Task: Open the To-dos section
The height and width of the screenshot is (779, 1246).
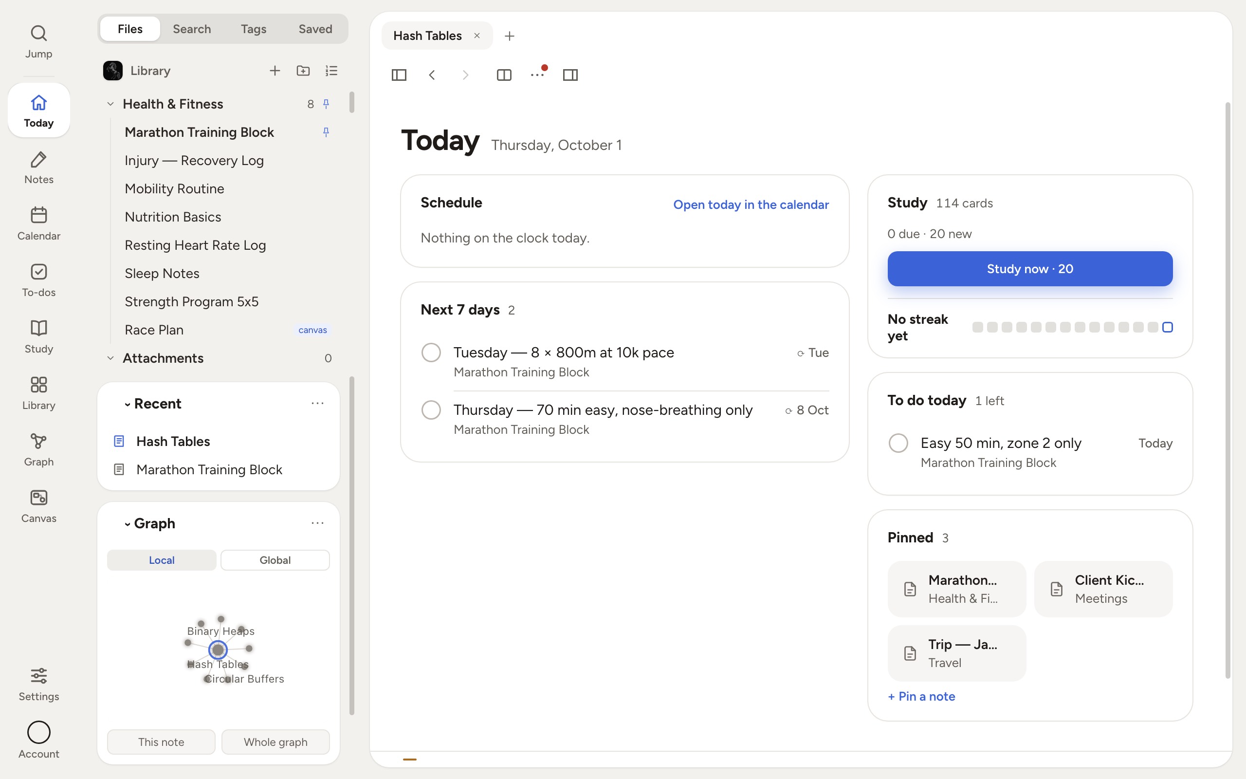Action: (38, 280)
